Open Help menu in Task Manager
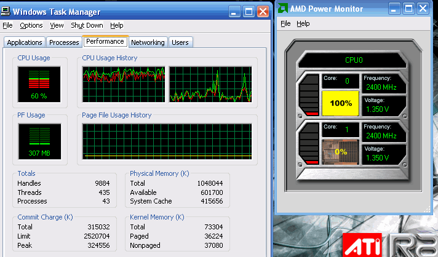Screen dimensions: 438x257 (116, 25)
